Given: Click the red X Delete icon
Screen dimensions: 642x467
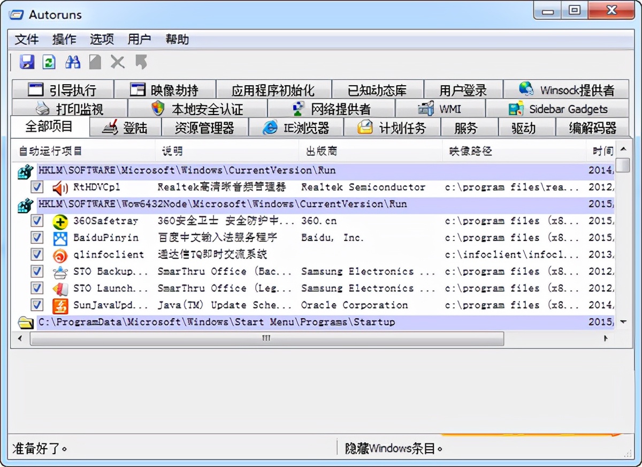Looking at the screenshot, I should (x=118, y=62).
